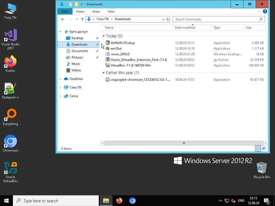Image resolution: width=275 pixels, height=206 pixels.
Task: Go back with the back arrow
Action: 63,19
